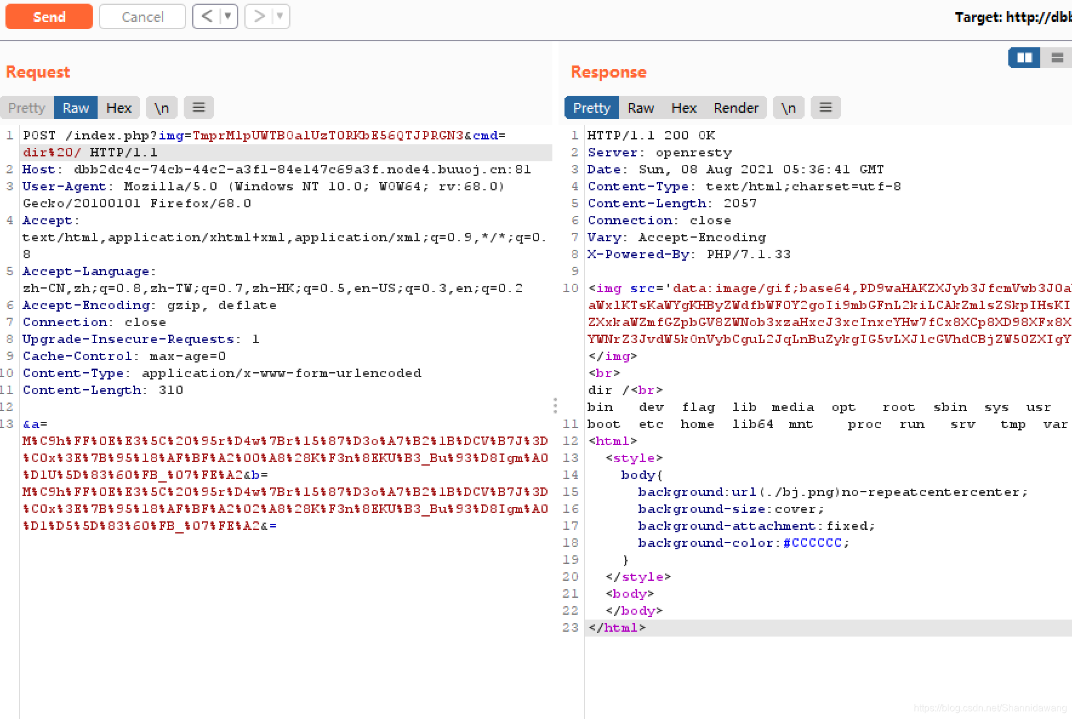Click the Cache-Control header in Request
Screen dimensions: 1072x719
coord(124,356)
